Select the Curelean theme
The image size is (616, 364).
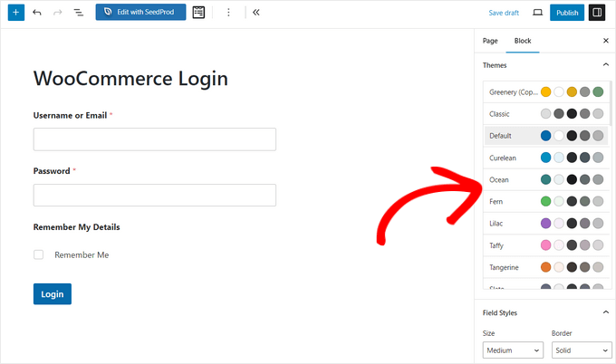coord(546,158)
